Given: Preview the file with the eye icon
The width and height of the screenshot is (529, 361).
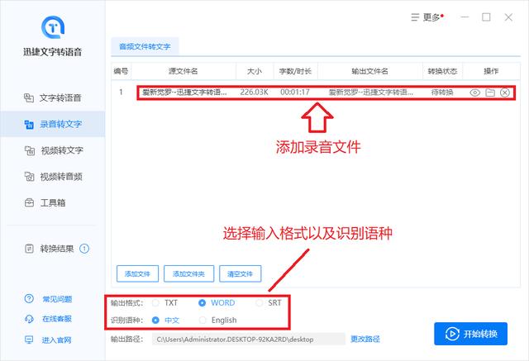Looking at the screenshot, I should (x=474, y=93).
